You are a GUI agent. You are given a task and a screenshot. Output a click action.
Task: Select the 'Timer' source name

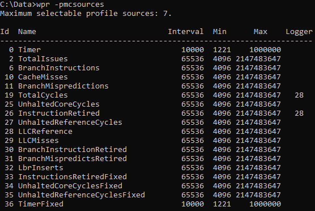pos(29,50)
